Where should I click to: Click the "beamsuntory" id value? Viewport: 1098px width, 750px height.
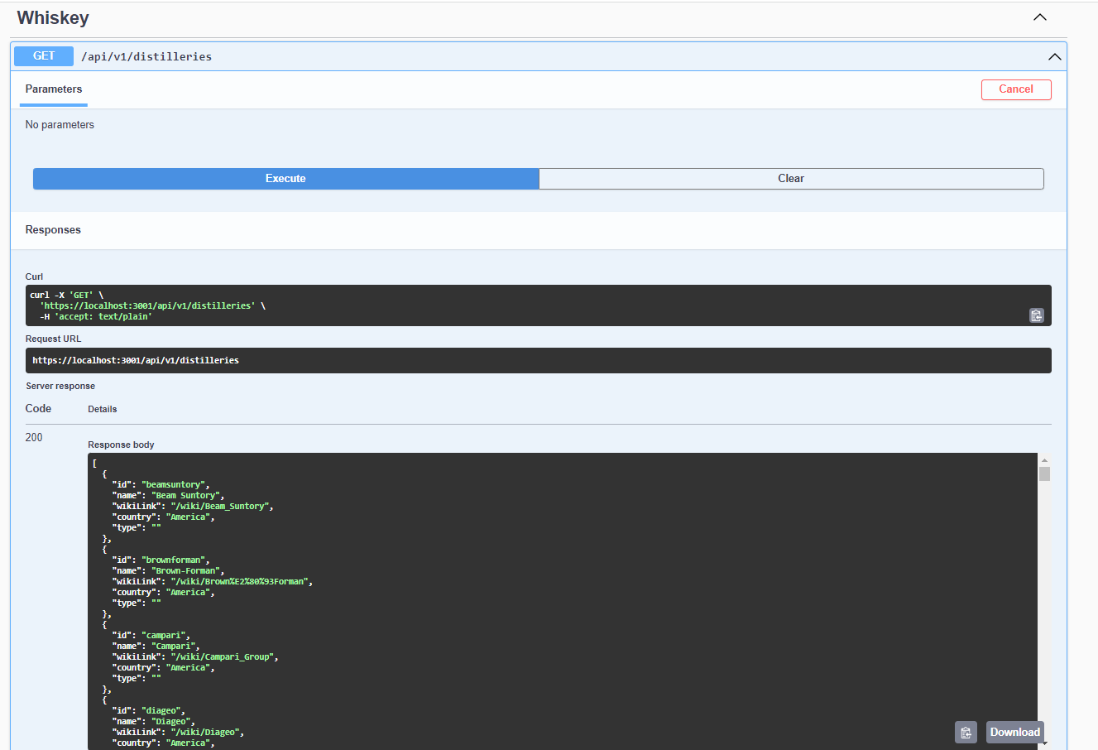coord(175,485)
